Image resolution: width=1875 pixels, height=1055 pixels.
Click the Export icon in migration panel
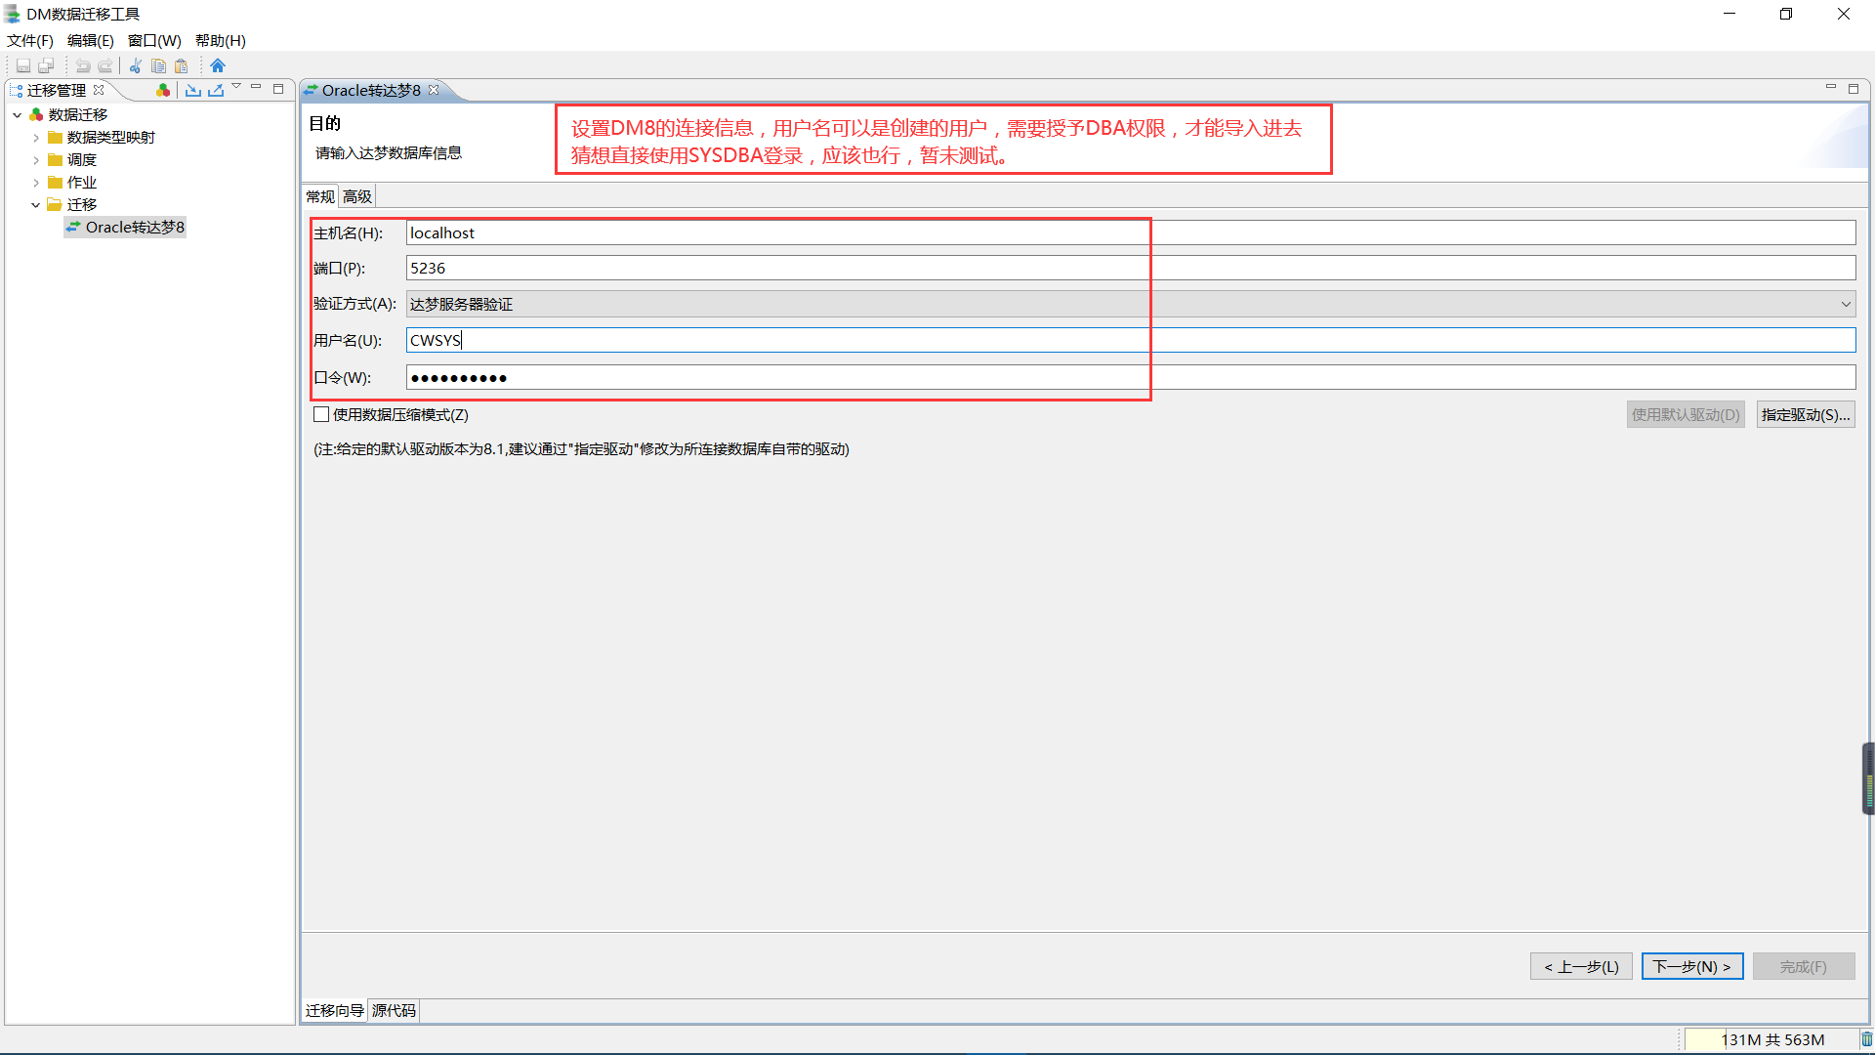(x=216, y=90)
